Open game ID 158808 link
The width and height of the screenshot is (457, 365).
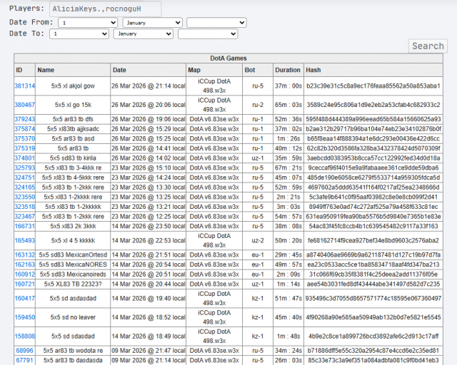pyautogui.click(x=25, y=336)
